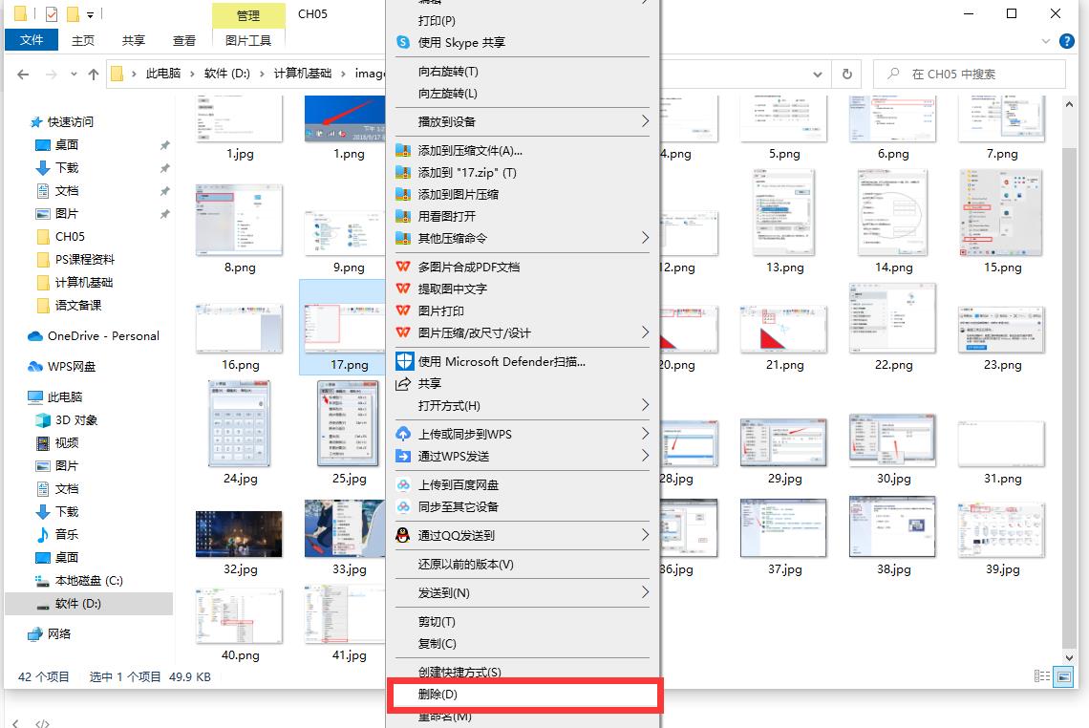Click the Skype share icon in context menu
Image resolution: width=1089 pixels, height=728 pixels.
pyautogui.click(x=403, y=43)
